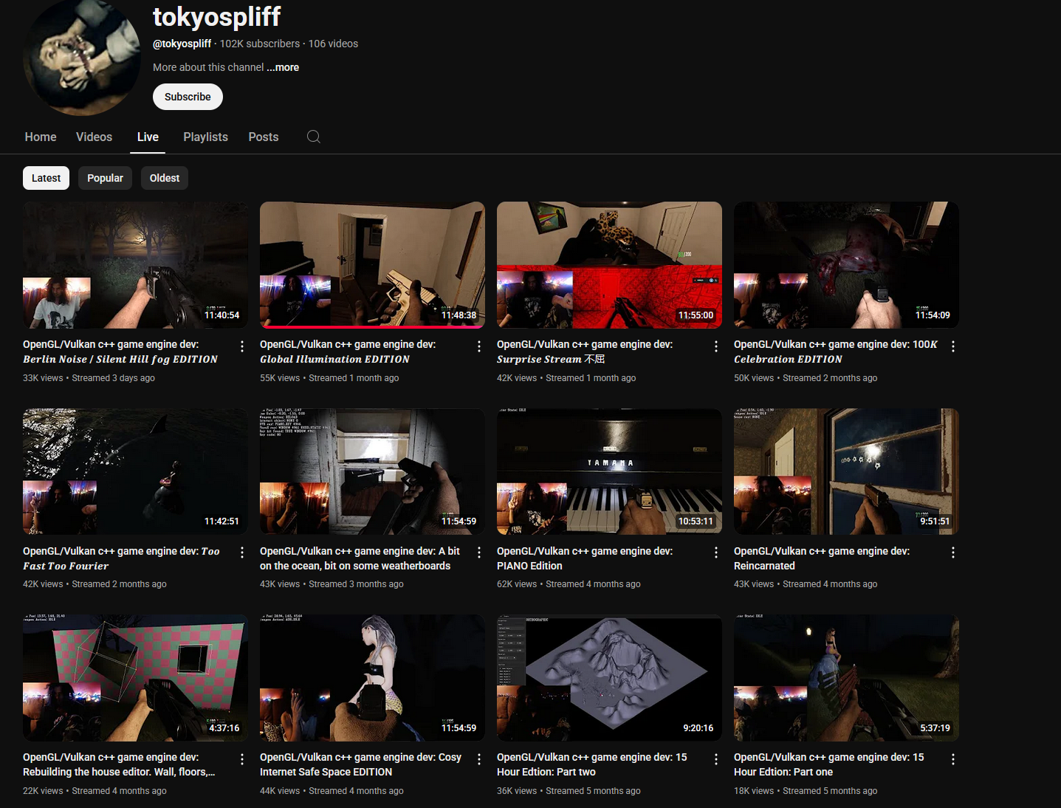Open 'A bit on the ocean' video title

(x=360, y=558)
